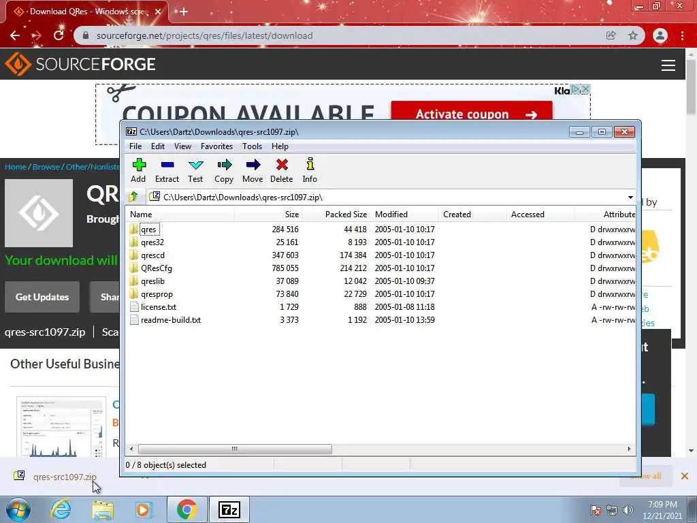The height and width of the screenshot is (523, 697).
Task: Go back in Chrome browser
Action: pos(15,35)
